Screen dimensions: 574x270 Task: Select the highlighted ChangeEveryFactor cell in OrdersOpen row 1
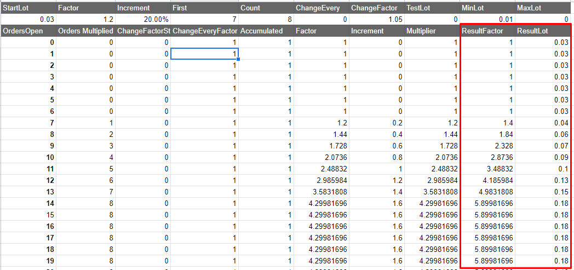point(205,54)
